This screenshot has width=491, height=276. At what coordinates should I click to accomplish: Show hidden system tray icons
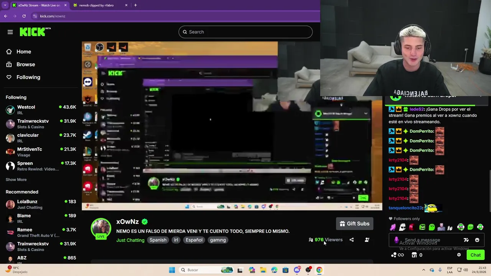point(423,270)
